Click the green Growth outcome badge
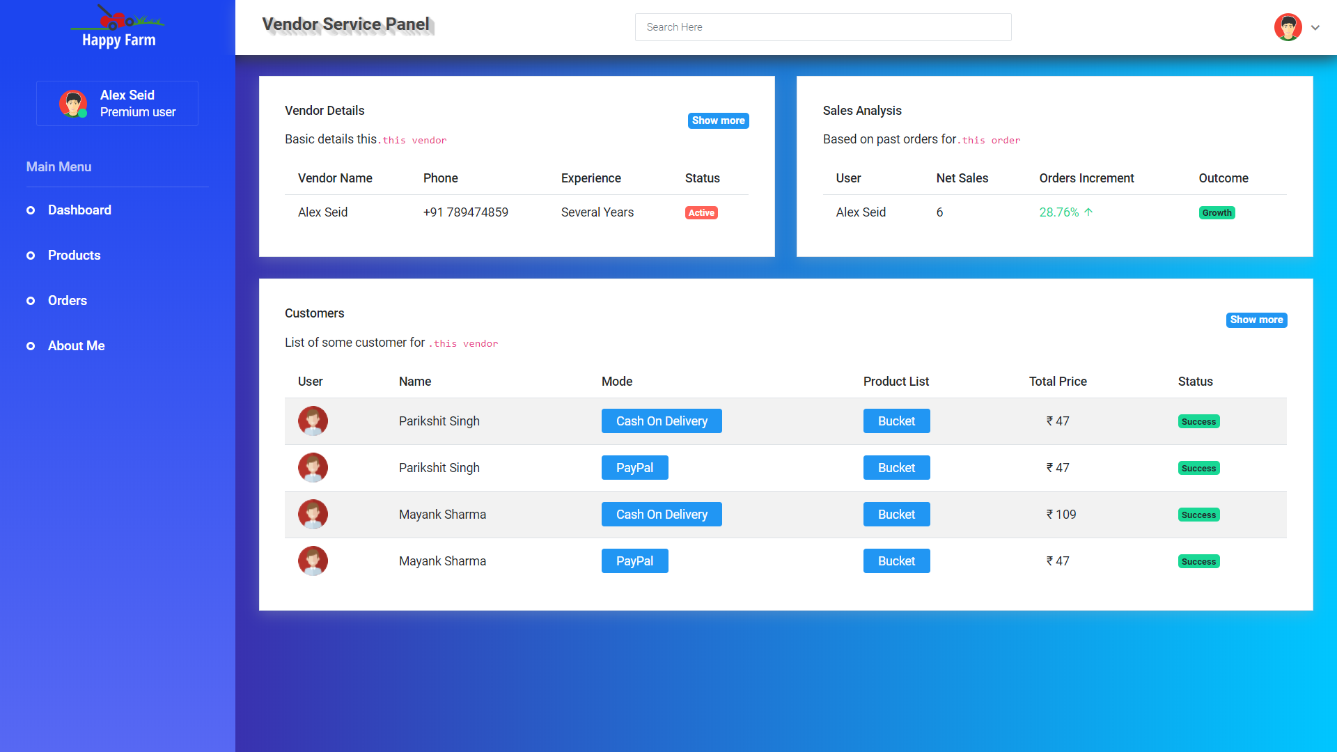Screen dimensions: 1337x752 (1217, 213)
